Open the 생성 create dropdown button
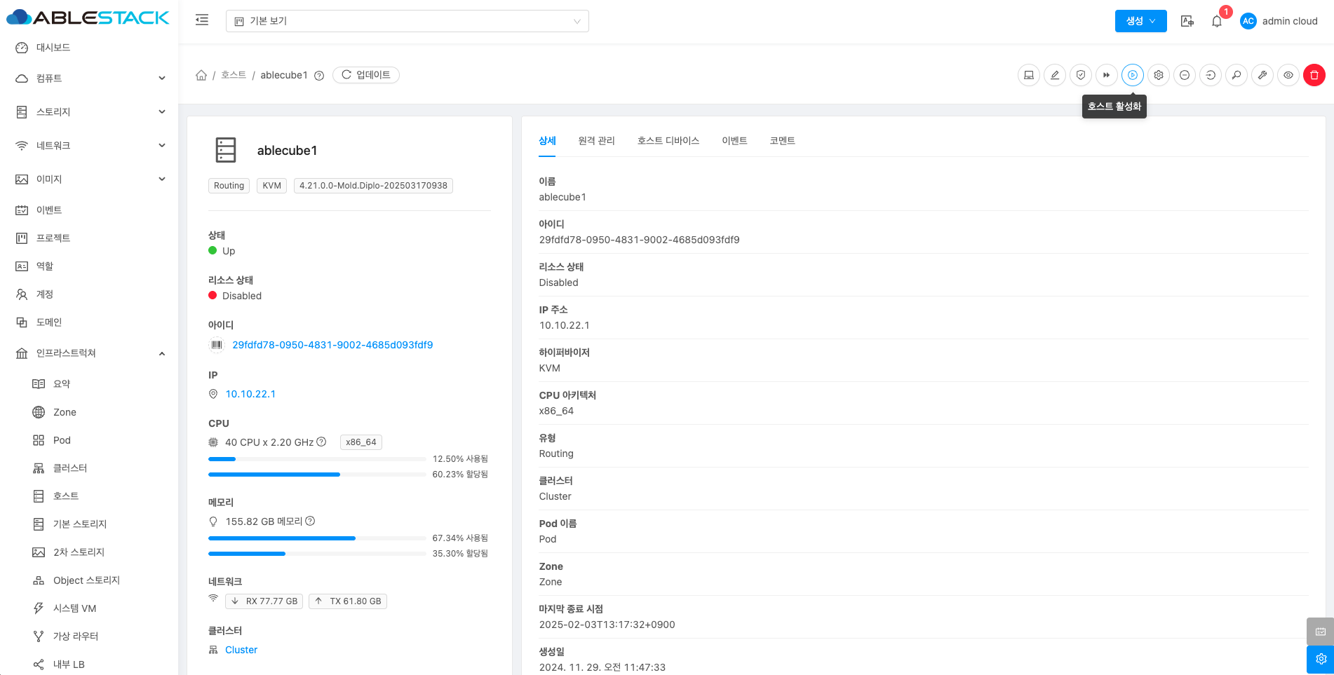Viewport: 1334px width, 675px height. pos(1140,21)
